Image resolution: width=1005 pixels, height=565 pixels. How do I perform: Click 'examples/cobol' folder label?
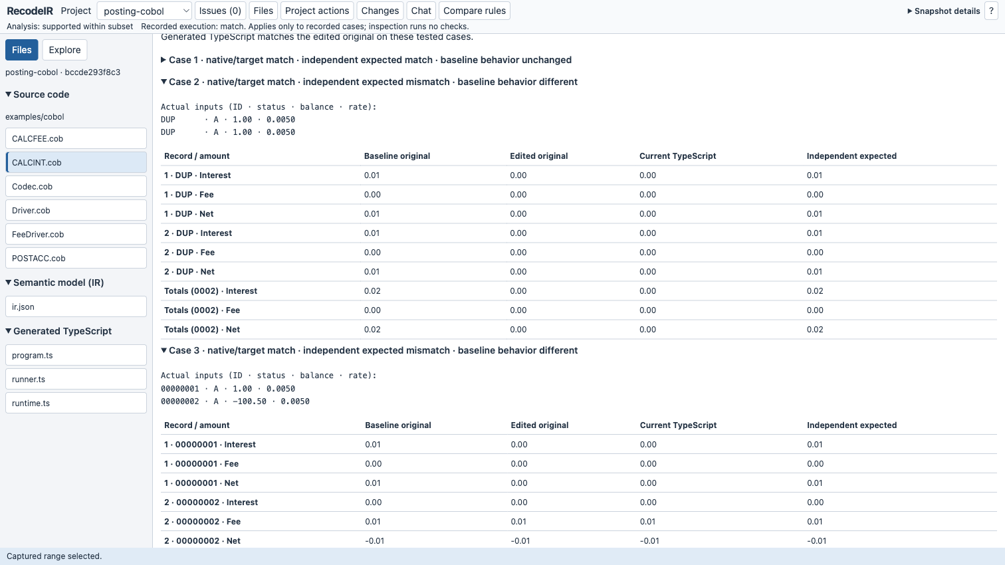(x=35, y=117)
